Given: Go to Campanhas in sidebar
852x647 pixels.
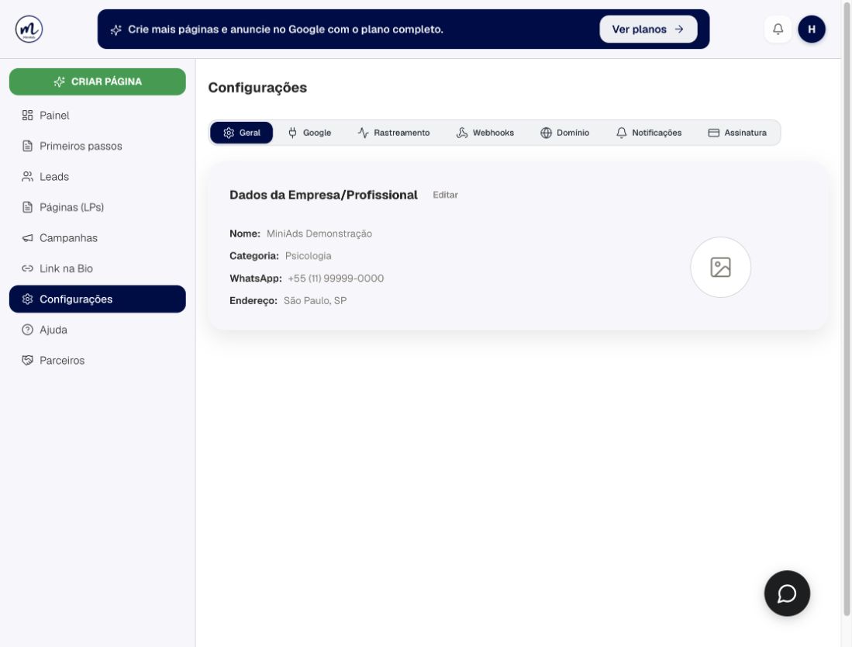Looking at the screenshot, I should tap(97, 237).
